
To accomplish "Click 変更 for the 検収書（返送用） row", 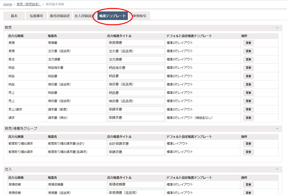I will (248, 84).
